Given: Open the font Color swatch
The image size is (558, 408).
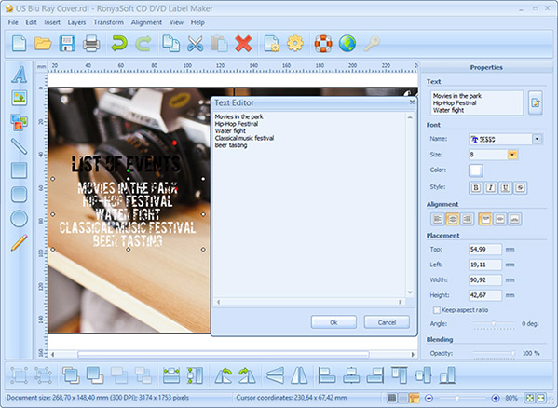Looking at the screenshot, I should 476,170.
